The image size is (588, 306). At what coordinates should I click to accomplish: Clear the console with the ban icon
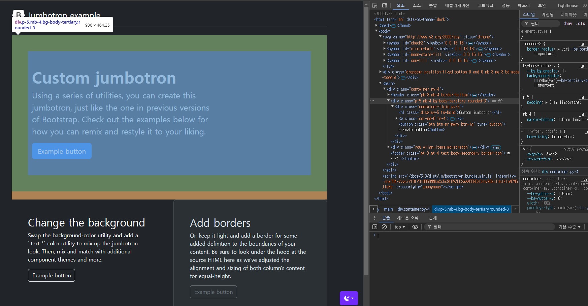coord(384,227)
